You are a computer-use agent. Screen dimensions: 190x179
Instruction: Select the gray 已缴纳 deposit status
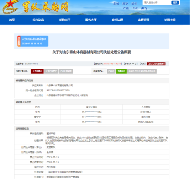pyautogui.click(x=111, y=71)
